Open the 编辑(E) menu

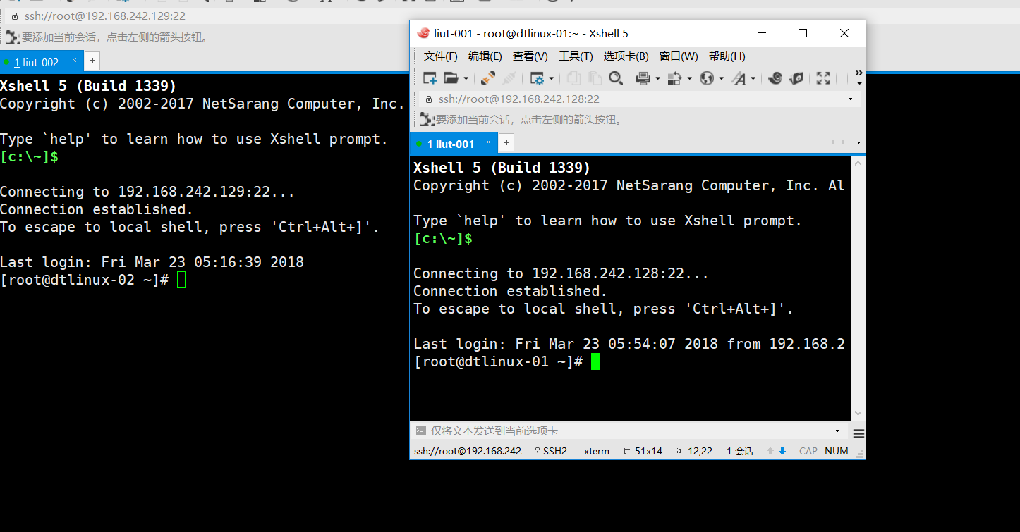pyautogui.click(x=485, y=56)
